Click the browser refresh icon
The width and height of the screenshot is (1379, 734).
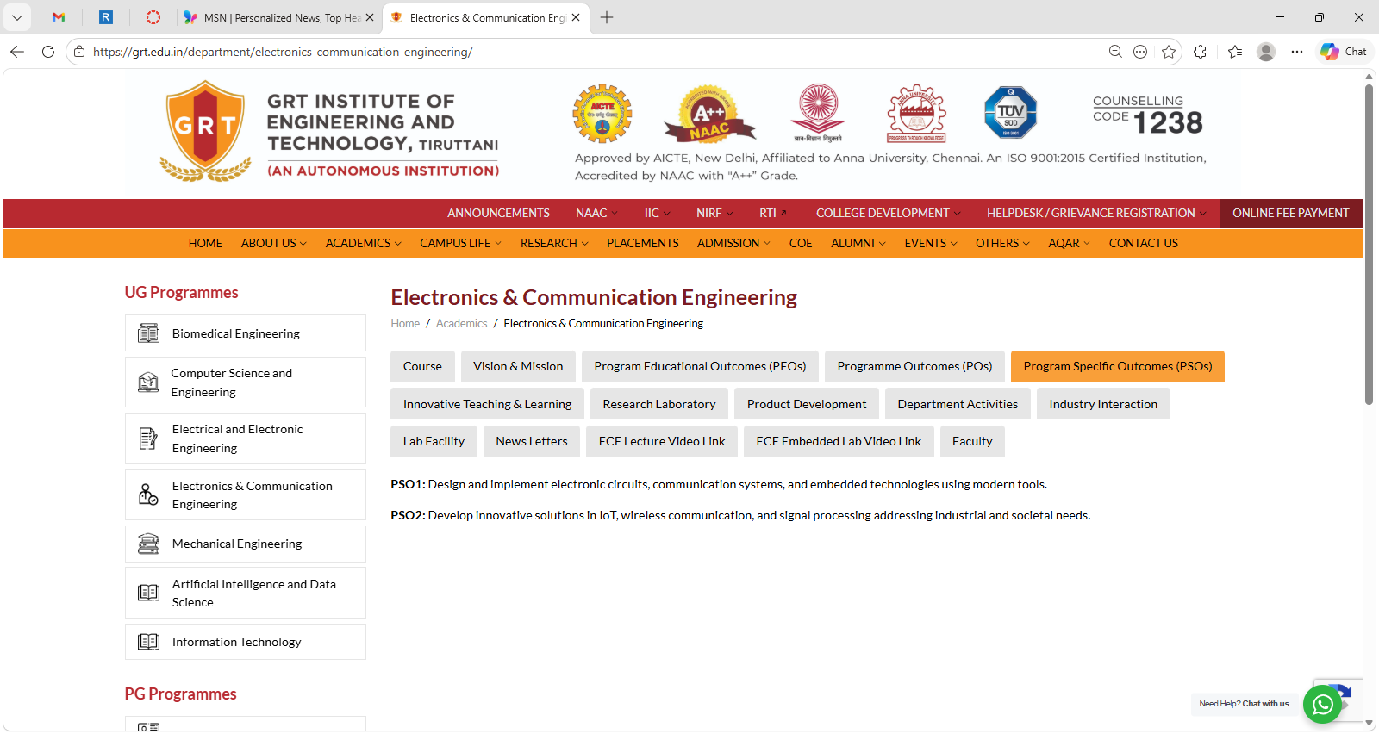48,52
